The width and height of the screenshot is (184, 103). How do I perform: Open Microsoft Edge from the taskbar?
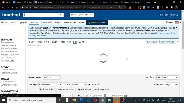(x=88, y=100)
